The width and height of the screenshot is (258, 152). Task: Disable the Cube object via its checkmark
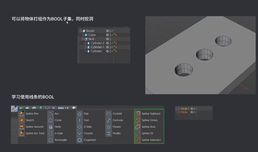point(112,35)
